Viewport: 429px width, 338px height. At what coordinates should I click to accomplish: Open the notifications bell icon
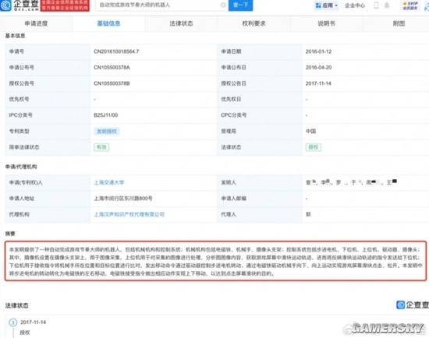[x=387, y=5]
